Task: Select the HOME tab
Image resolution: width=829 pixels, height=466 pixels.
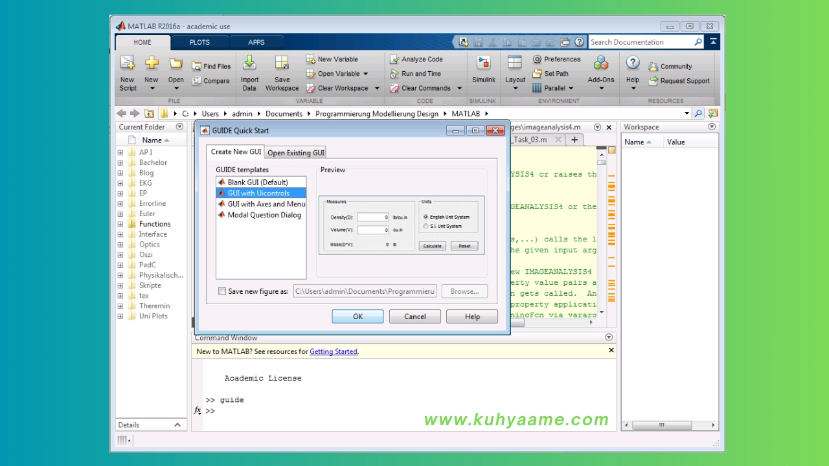Action: point(142,42)
